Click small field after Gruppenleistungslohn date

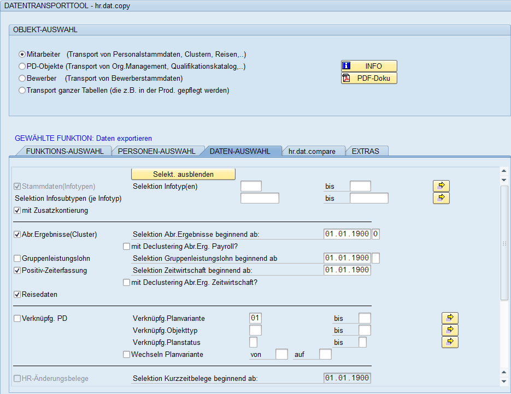pos(375,258)
